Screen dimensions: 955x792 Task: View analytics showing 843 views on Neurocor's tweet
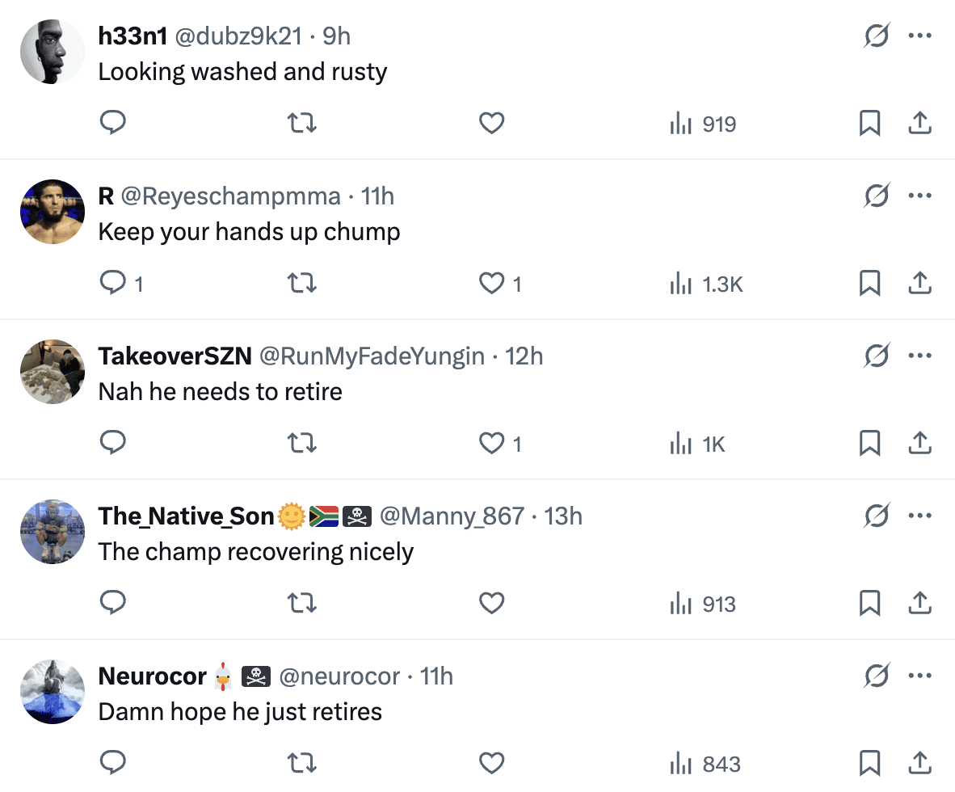(x=705, y=763)
